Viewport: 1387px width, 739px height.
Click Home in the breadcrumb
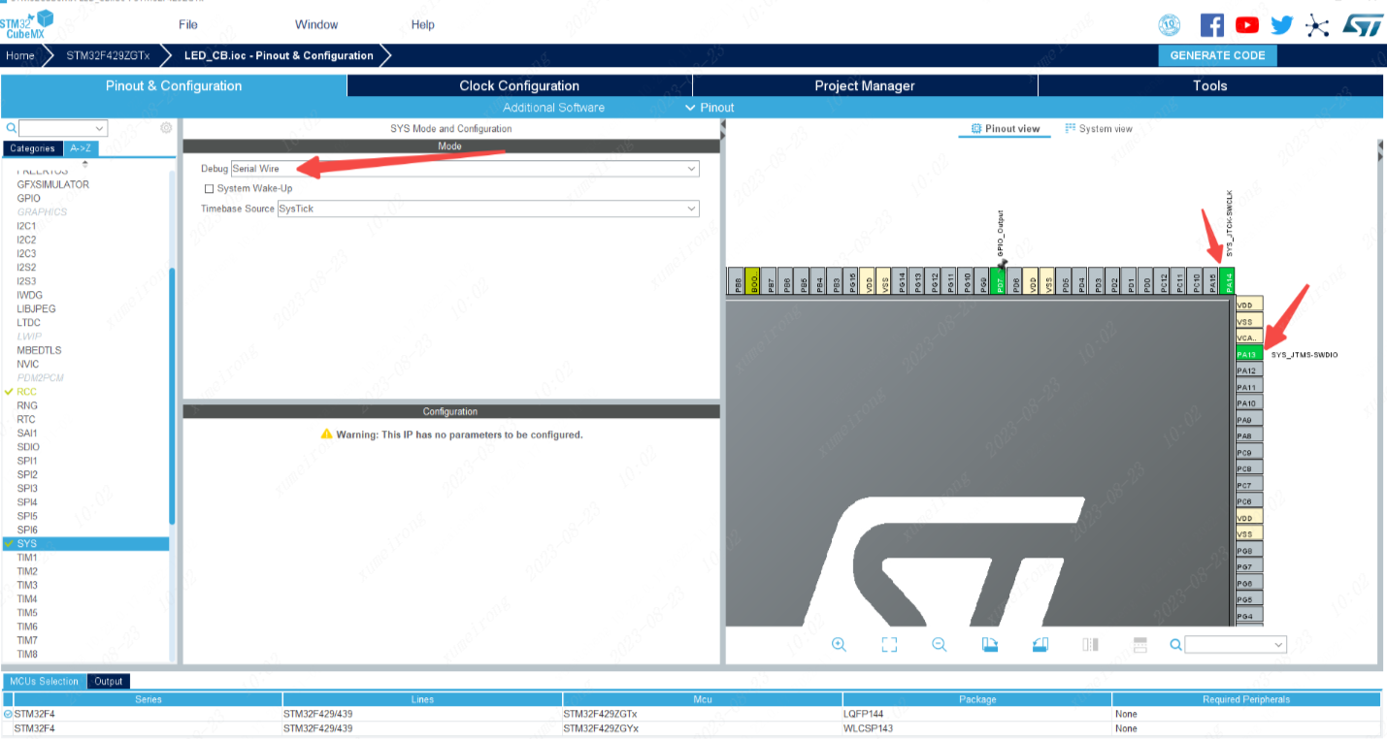(20, 55)
